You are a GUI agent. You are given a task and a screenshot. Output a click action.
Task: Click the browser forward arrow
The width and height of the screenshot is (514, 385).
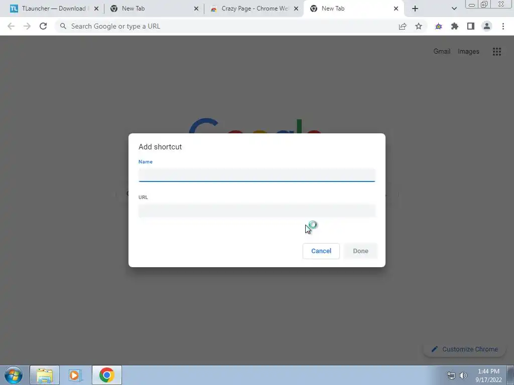(x=27, y=26)
